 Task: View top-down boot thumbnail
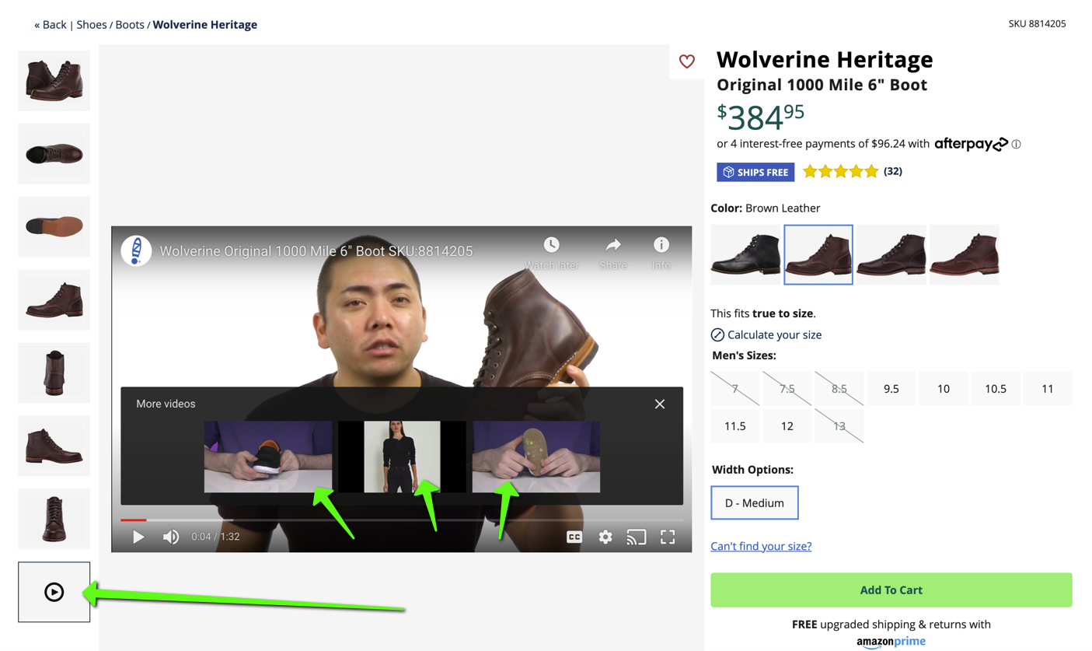(54, 154)
